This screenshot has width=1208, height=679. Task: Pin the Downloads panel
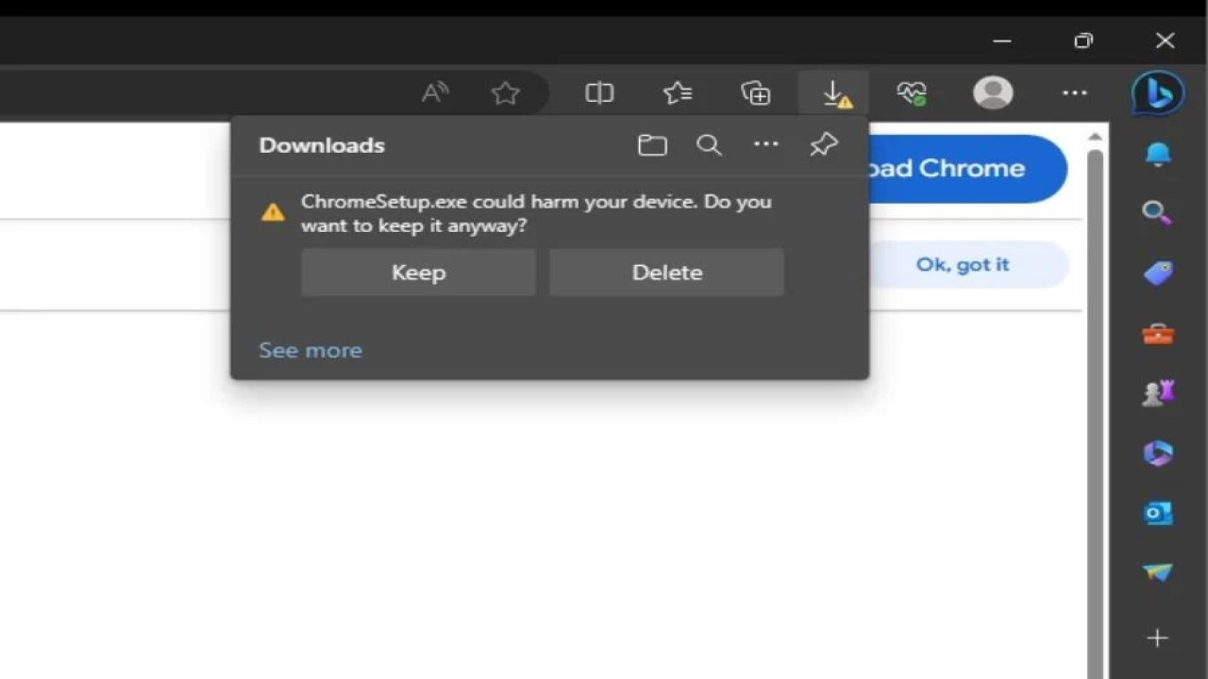[x=823, y=144]
